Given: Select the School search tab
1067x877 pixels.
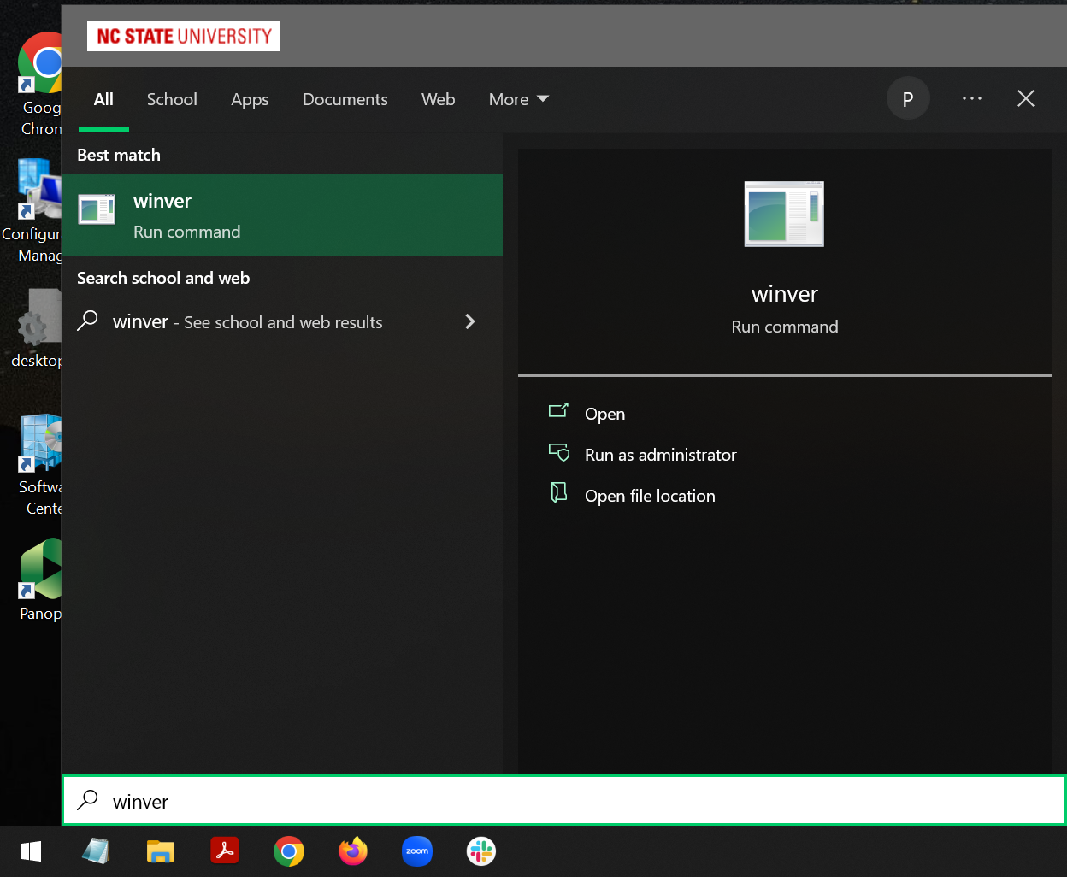Looking at the screenshot, I should pyautogui.click(x=172, y=99).
